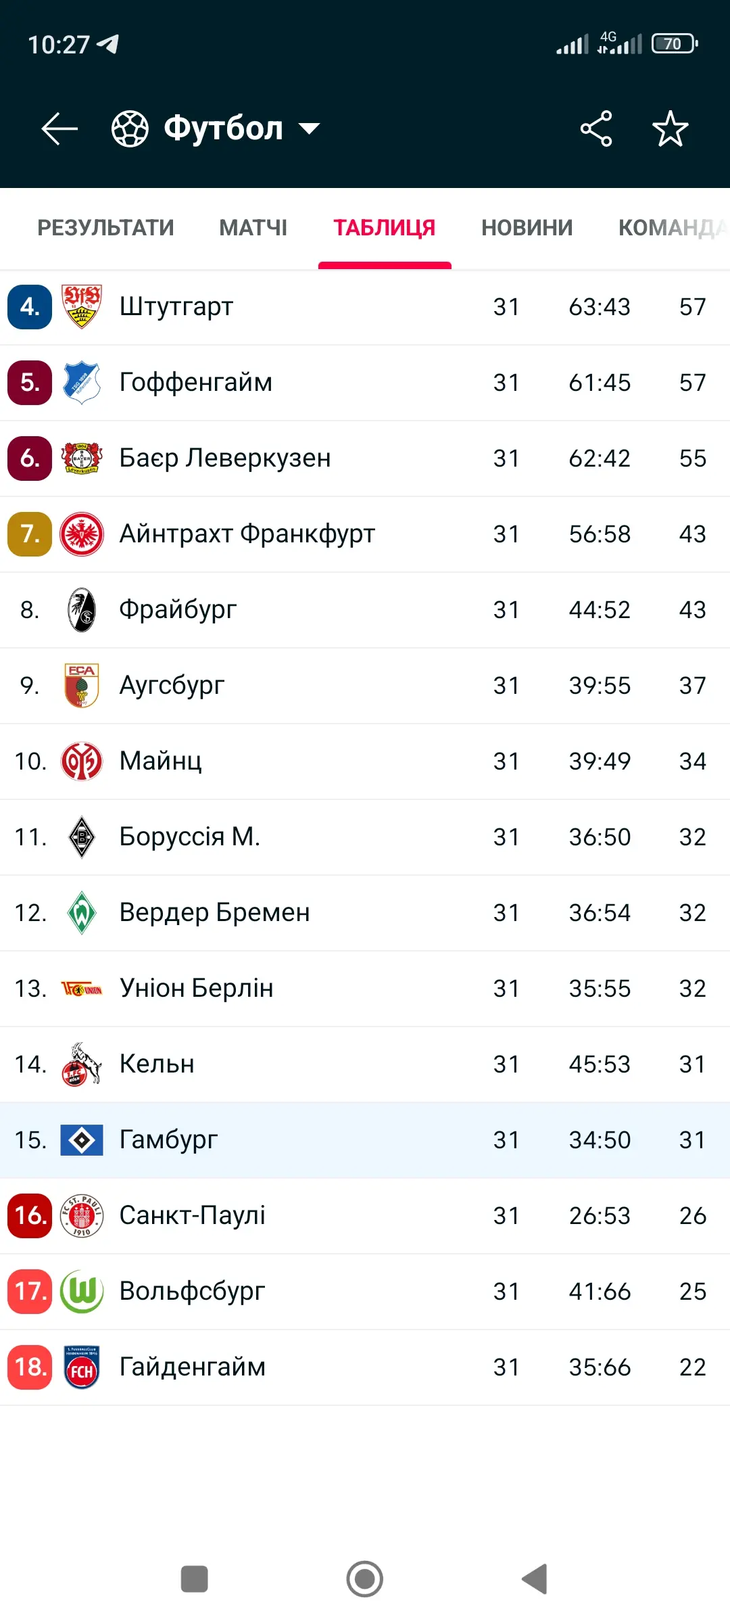Tap the Айнтрахт Франкфурт eagle logo

point(82,534)
